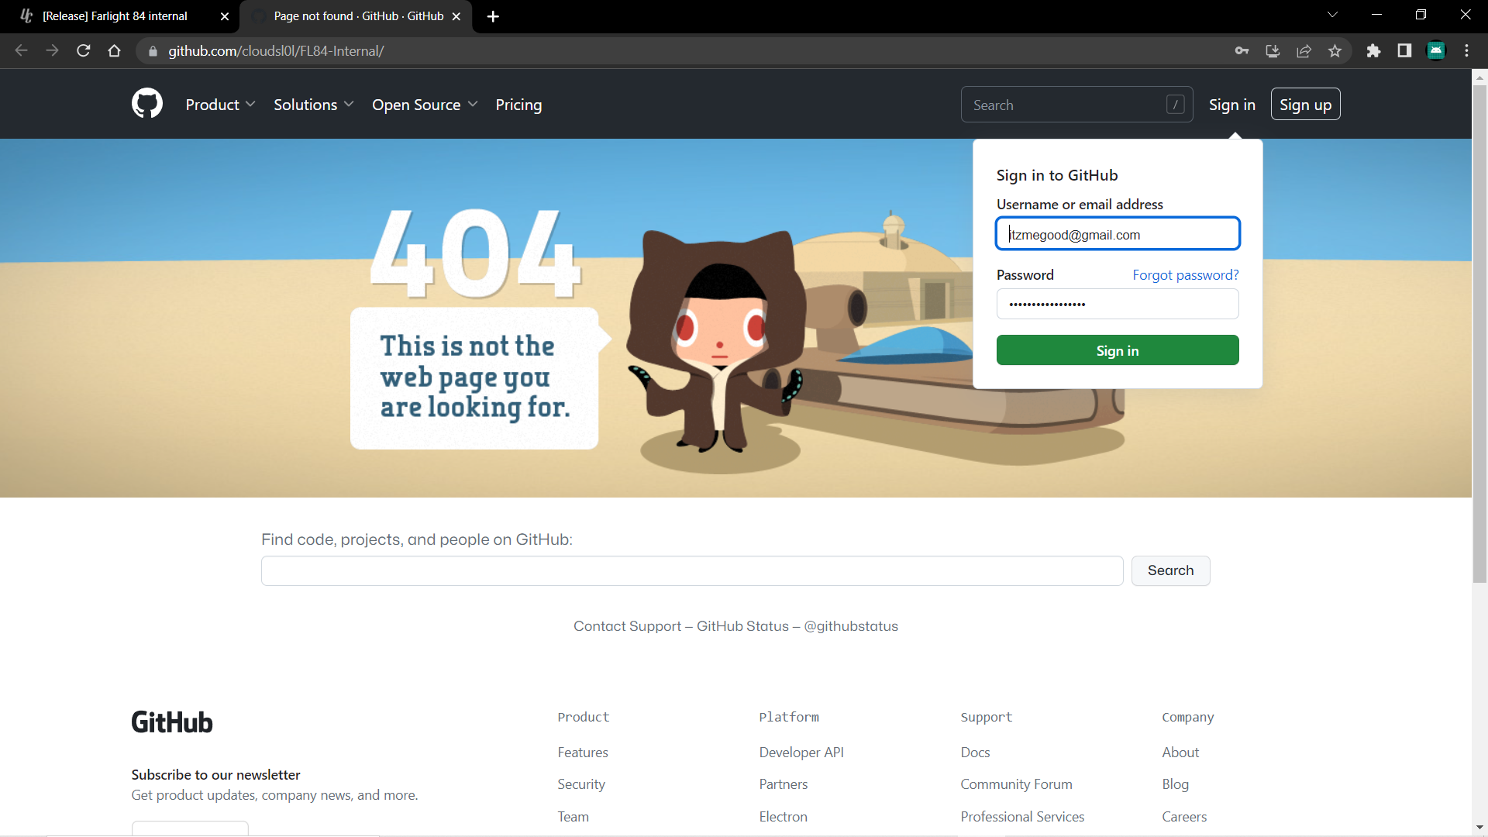1488x837 pixels.
Task: Reload the page with refresh icon
Action: tap(84, 51)
